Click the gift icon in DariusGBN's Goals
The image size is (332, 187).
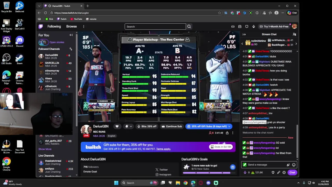233,167
